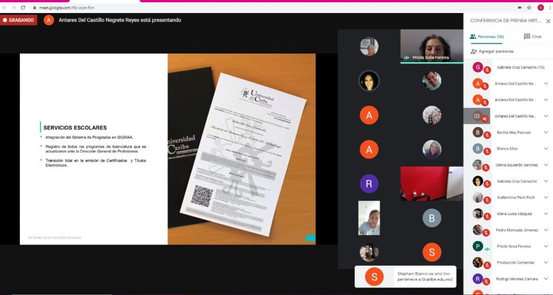Image resolution: width=553 pixels, height=295 pixels.
Task: Click the browser back arrow
Action: (5, 8)
